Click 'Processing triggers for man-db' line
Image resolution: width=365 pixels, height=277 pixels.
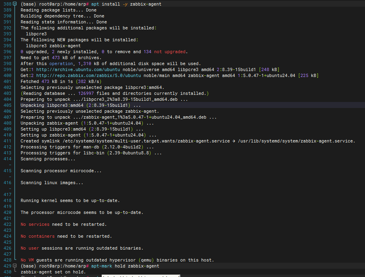coord(87,147)
